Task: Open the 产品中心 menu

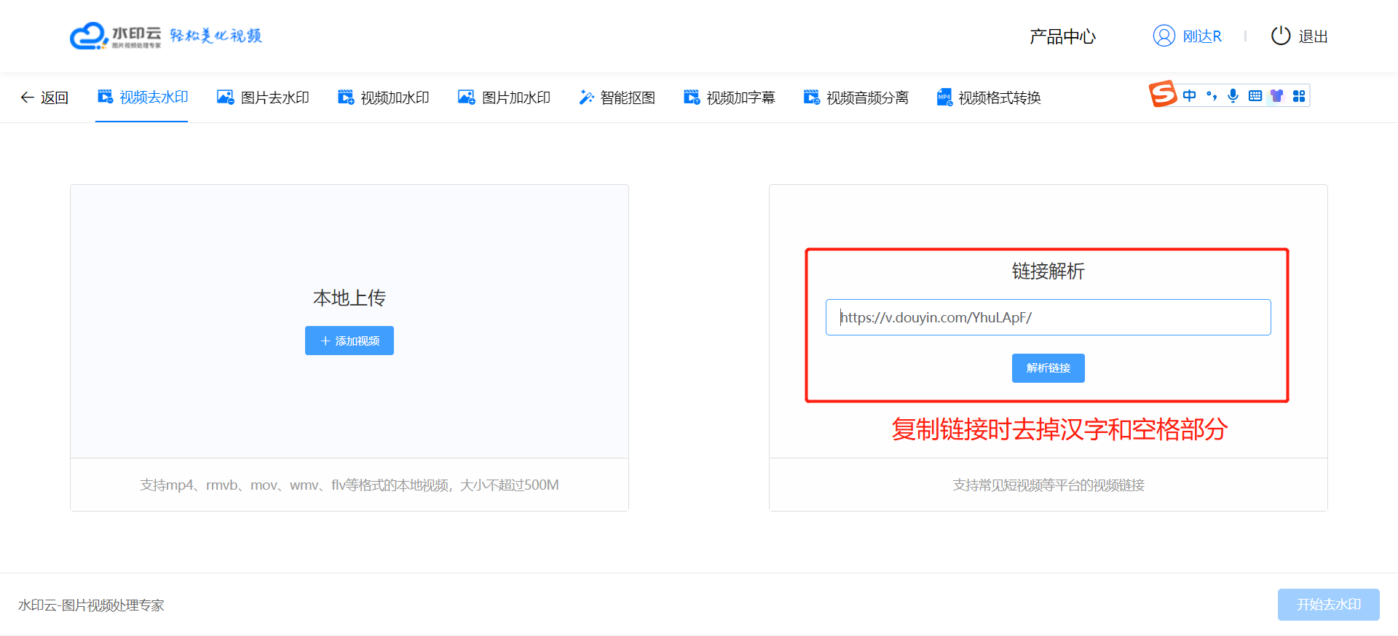Action: tap(1062, 36)
